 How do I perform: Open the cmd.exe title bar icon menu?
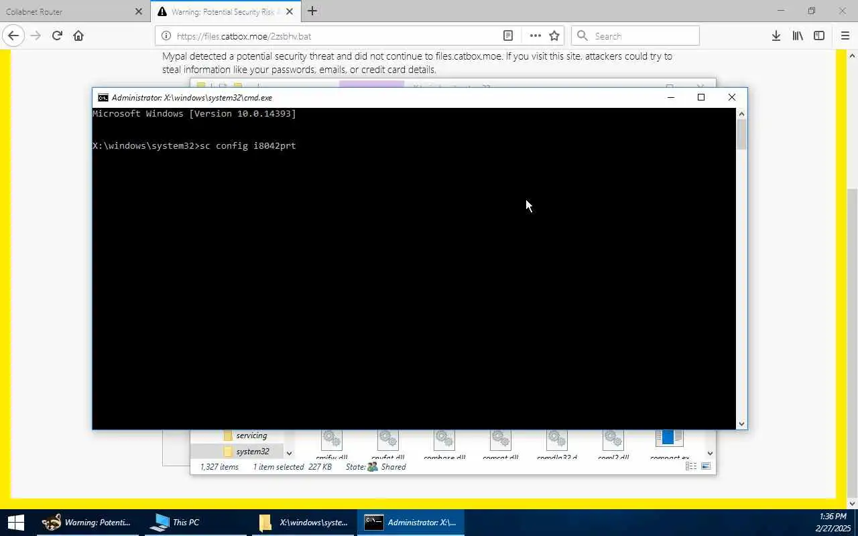pyautogui.click(x=103, y=97)
